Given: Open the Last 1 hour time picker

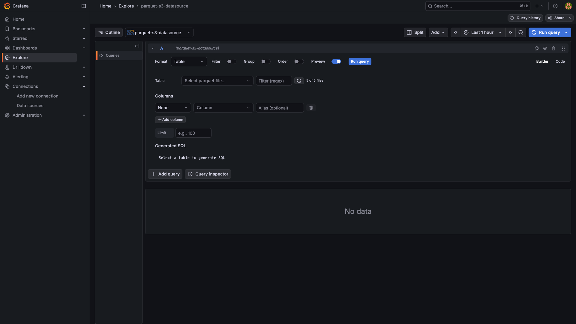Looking at the screenshot, I should click(x=483, y=32).
